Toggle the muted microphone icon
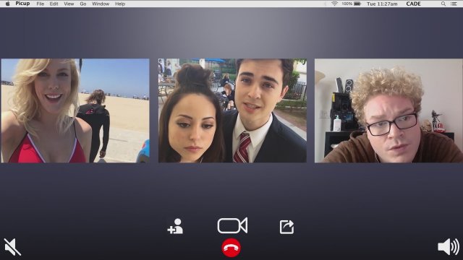This screenshot has height=260, width=463. [12, 247]
